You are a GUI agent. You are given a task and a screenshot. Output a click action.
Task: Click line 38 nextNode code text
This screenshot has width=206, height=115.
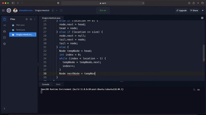tap(73, 73)
